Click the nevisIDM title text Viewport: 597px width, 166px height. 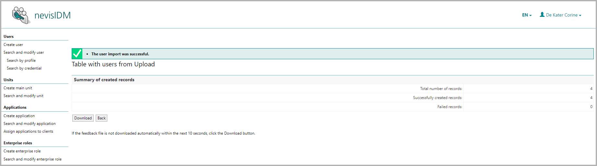point(53,15)
